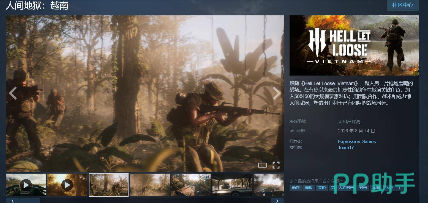Screen dimensions: 428x203
Task: Open publisher Team17 page
Action: (x=346, y=148)
